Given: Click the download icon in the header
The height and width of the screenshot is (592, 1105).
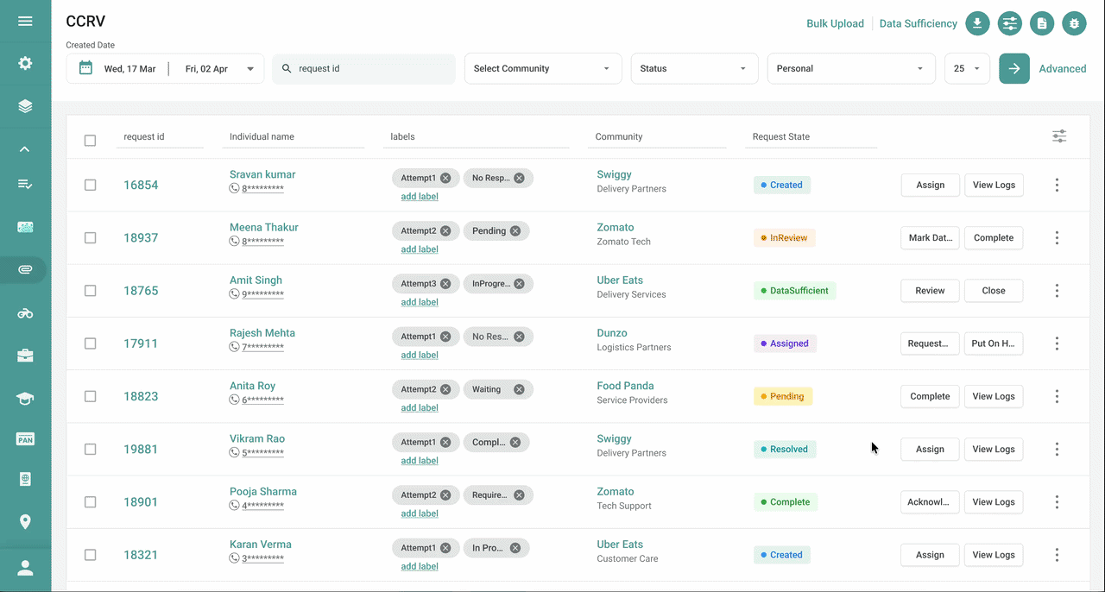Looking at the screenshot, I should pyautogui.click(x=977, y=23).
